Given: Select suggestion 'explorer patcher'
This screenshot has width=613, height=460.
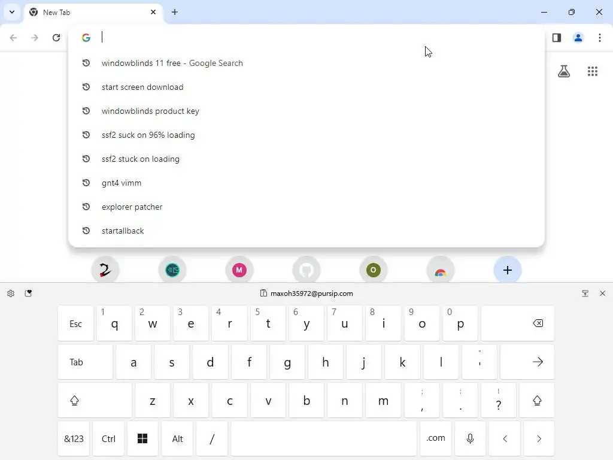Looking at the screenshot, I should click(x=306, y=207).
